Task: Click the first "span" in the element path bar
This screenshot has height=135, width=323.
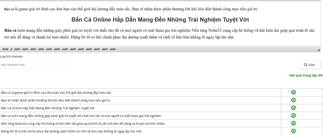Action: pos(17,49)
